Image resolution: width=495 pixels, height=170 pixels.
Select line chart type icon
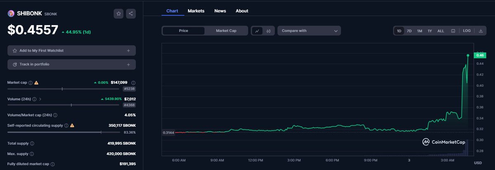click(257, 31)
